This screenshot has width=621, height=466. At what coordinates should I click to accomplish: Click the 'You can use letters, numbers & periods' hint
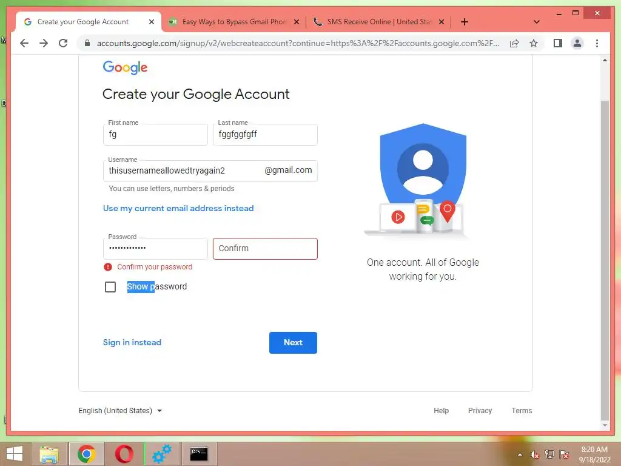[172, 189]
